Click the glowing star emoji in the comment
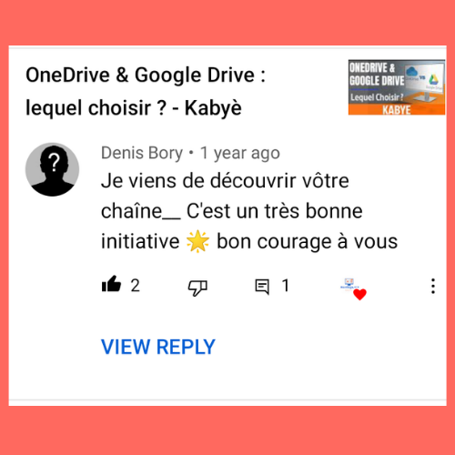The image size is (455, 455). 197,241
